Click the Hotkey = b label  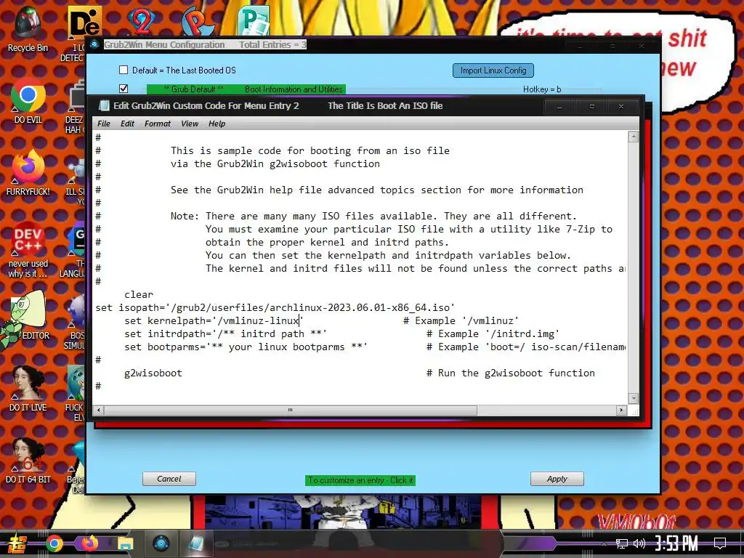pyautogui.click(x=542, y=89)
